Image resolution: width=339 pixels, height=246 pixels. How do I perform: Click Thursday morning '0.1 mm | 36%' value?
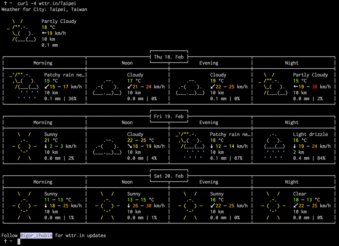pyautogui.click(x=60, y=99)
